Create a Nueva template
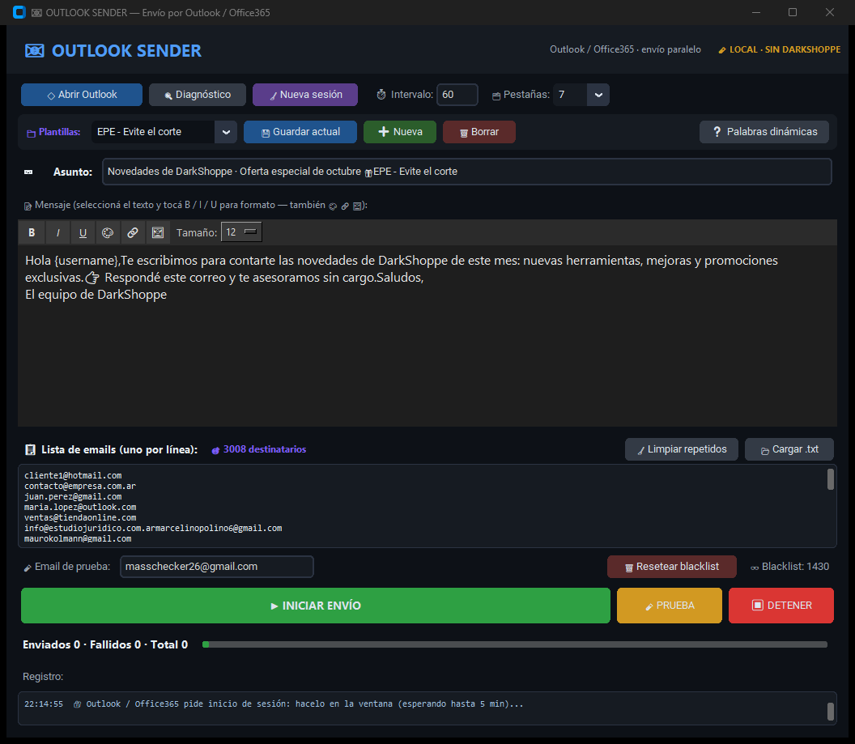This screenshot has height=744, width=855. pyautogui.click(x=400, y=132)
